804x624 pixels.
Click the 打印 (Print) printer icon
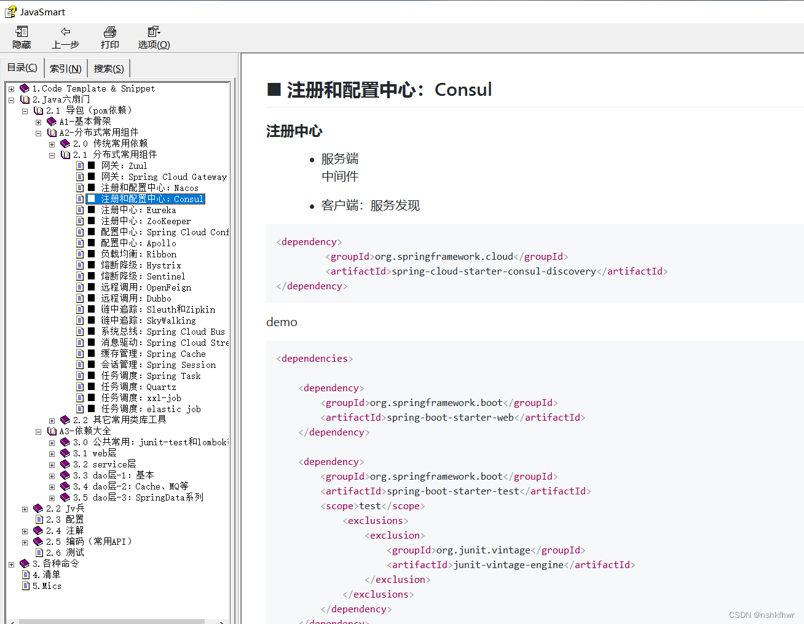(110, 32)
